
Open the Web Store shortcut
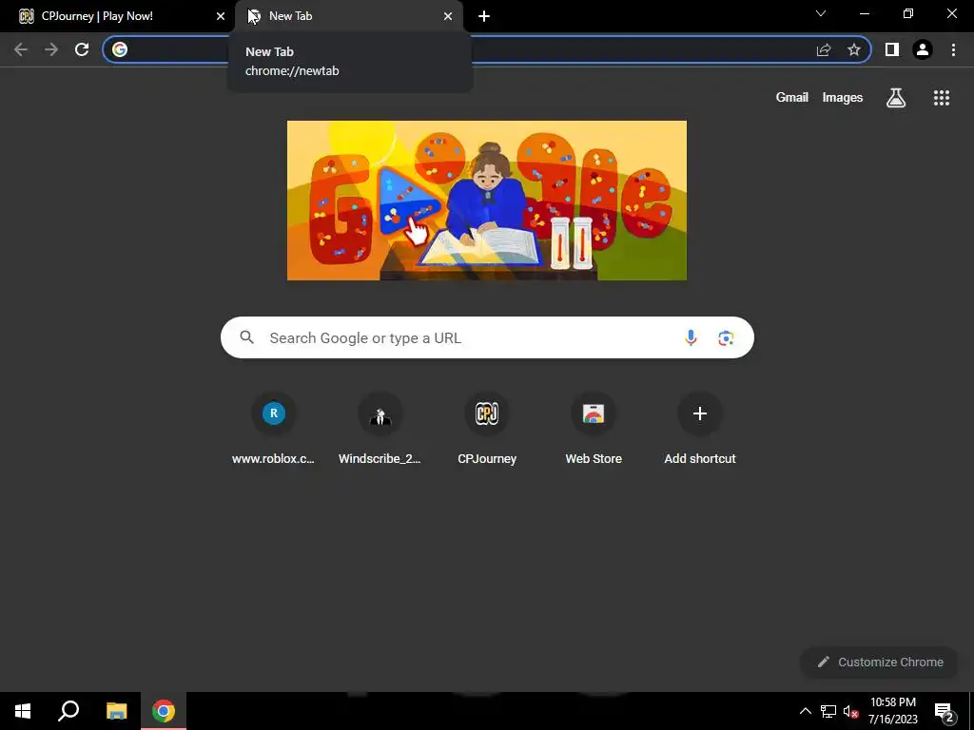(594, 429)
